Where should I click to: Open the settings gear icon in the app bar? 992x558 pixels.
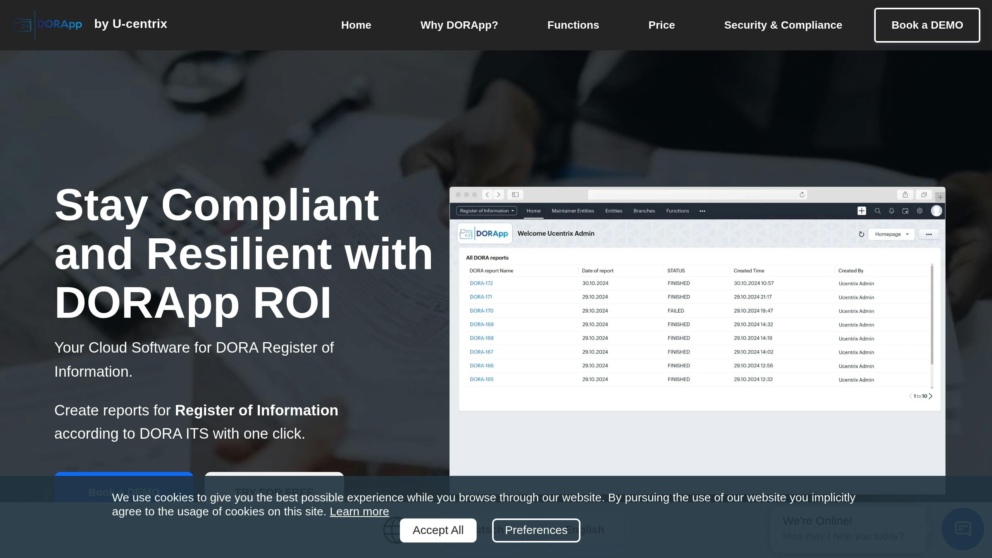pyautogui.click(x=920, y=211)
